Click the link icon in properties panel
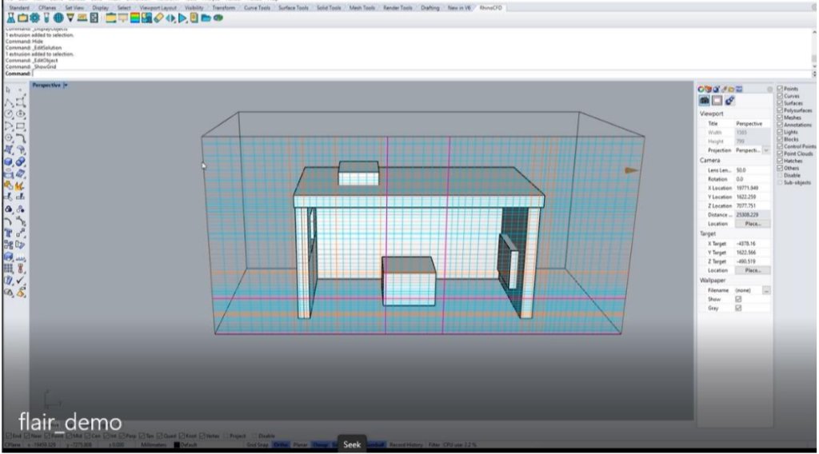This screenshot has width=819, height=454. pyautogui.click(x=729, y=100)
